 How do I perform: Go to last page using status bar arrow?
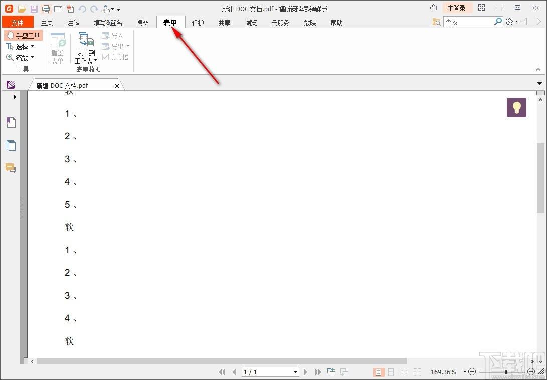318,372
